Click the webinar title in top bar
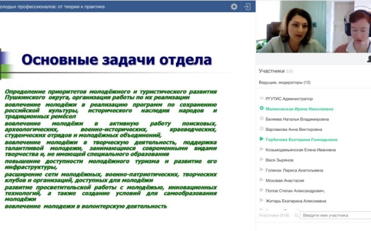This screenshot has height=231, width=371. [52, 7]
